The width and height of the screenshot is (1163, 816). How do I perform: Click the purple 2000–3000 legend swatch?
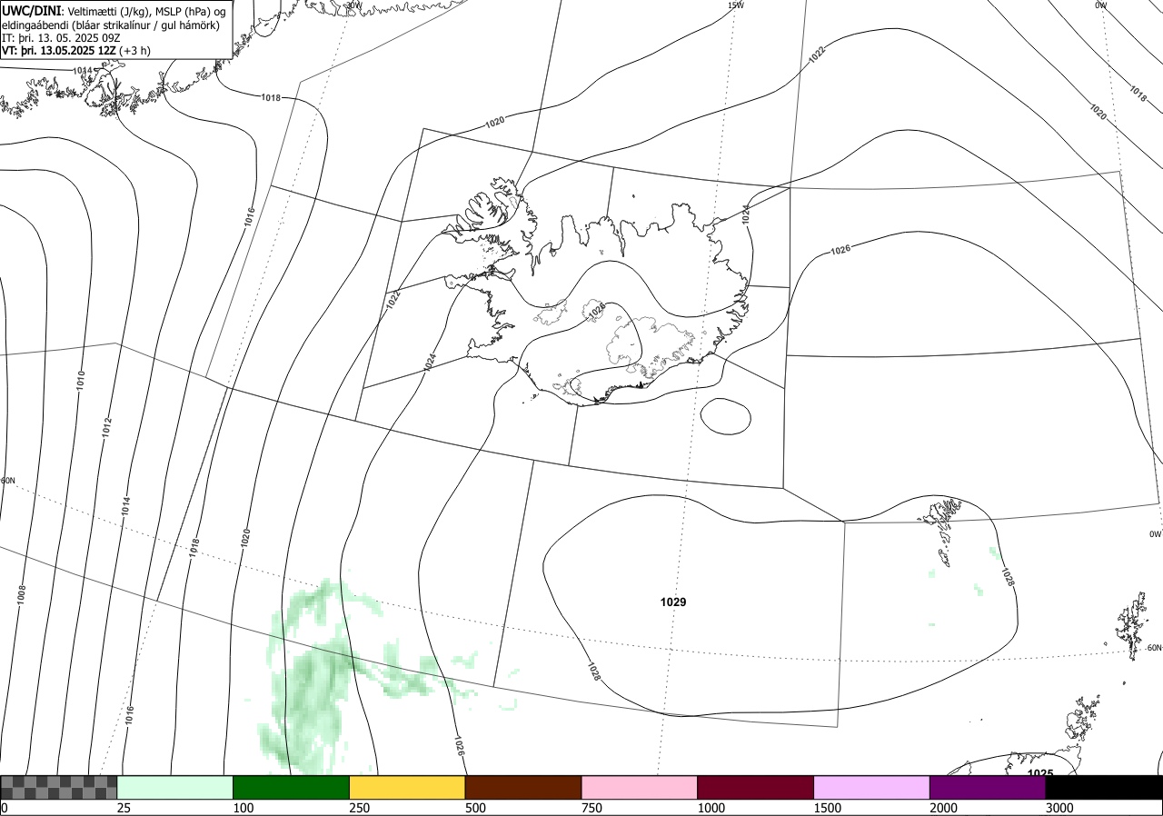point(989,787)
